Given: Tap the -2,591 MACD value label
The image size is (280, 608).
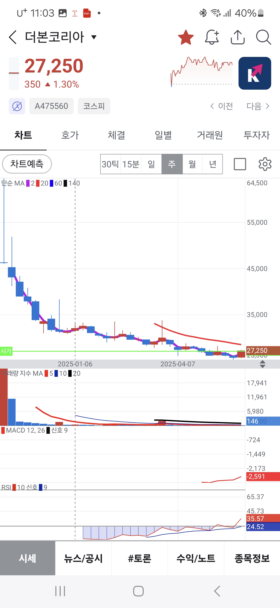Looking at the screenshot, I should [x=263, y=477].
